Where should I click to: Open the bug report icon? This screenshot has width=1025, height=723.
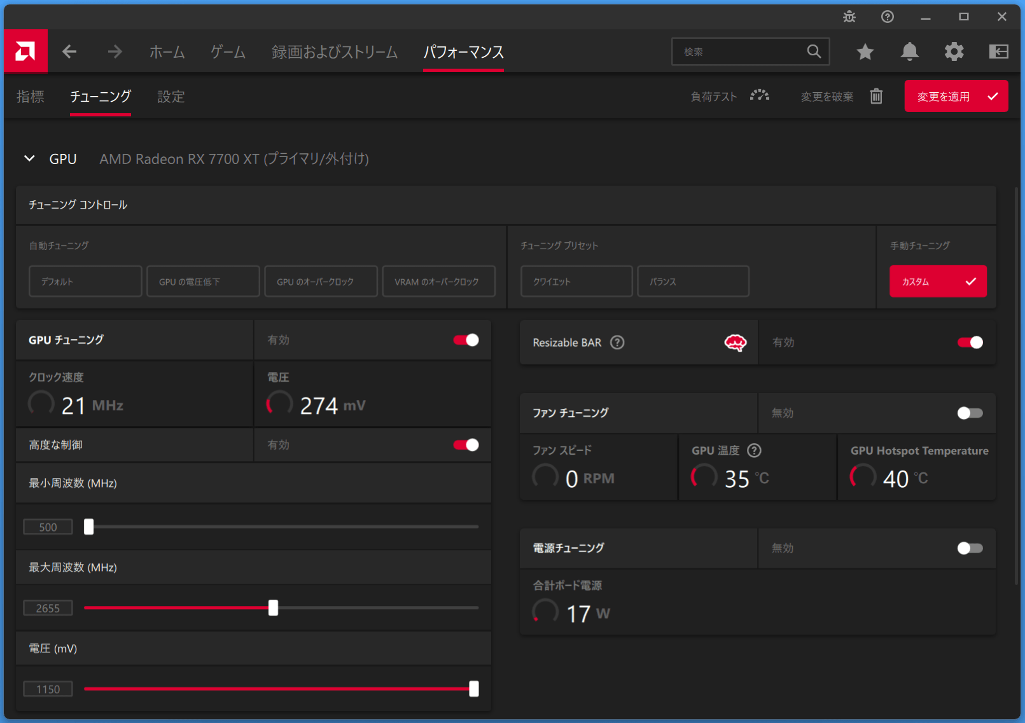point(849,17)
